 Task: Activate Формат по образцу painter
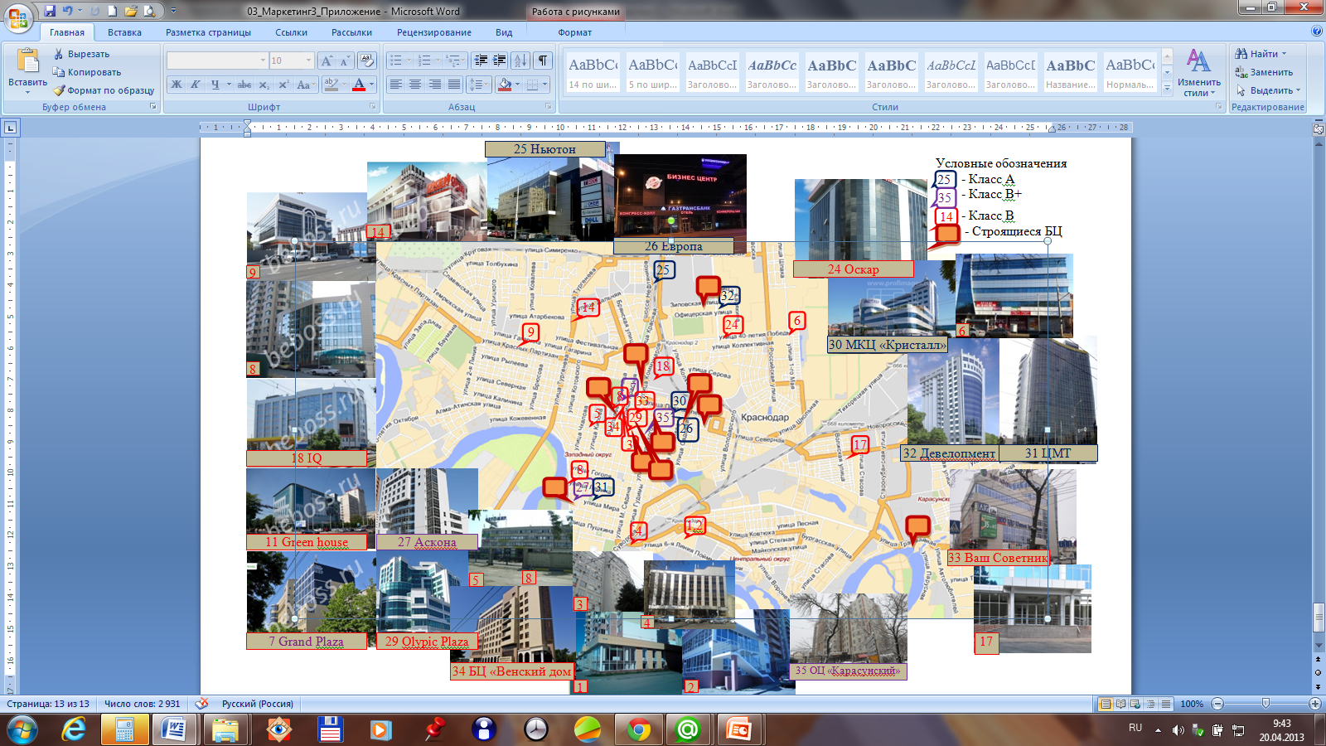104,90
